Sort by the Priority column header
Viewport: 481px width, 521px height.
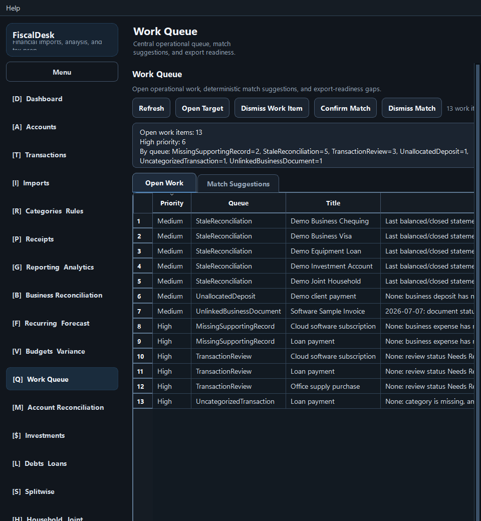point(172,203)
